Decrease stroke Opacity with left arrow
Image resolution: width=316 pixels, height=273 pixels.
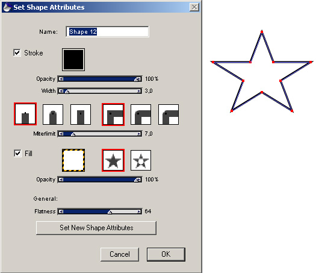(x=61, y=79)
